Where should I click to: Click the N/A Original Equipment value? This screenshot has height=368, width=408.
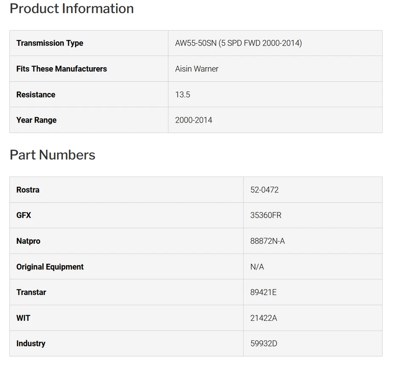click(x=257, y=267)
